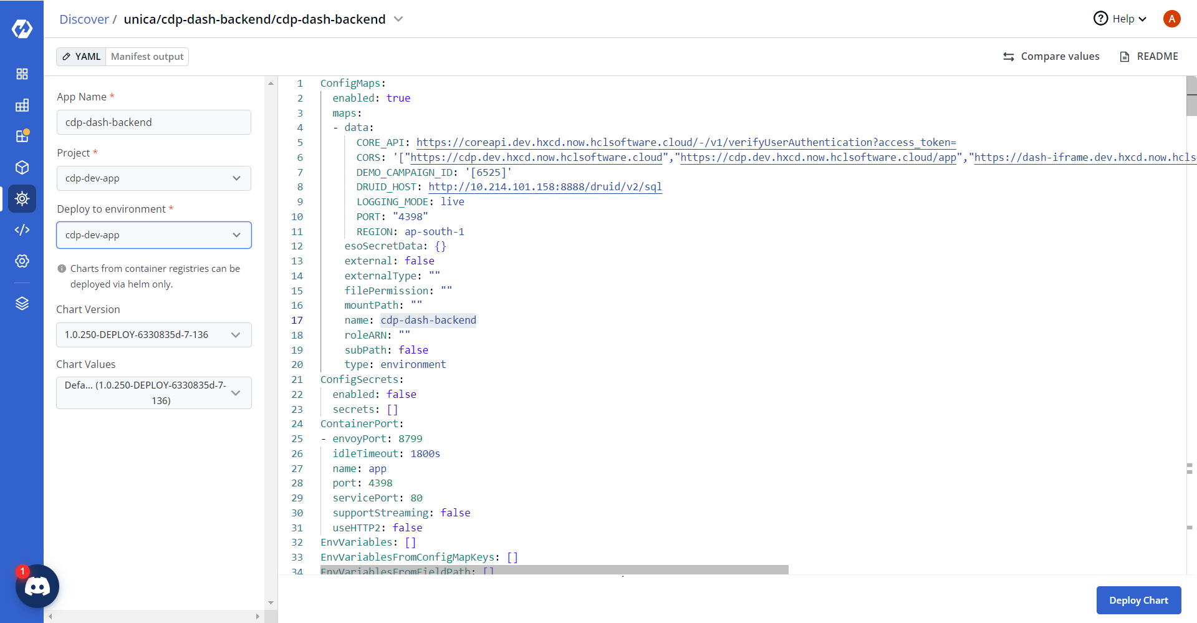Open the Discord chat bubble
This screenshot has height=623, width=1197.
[x=37, y=586]
